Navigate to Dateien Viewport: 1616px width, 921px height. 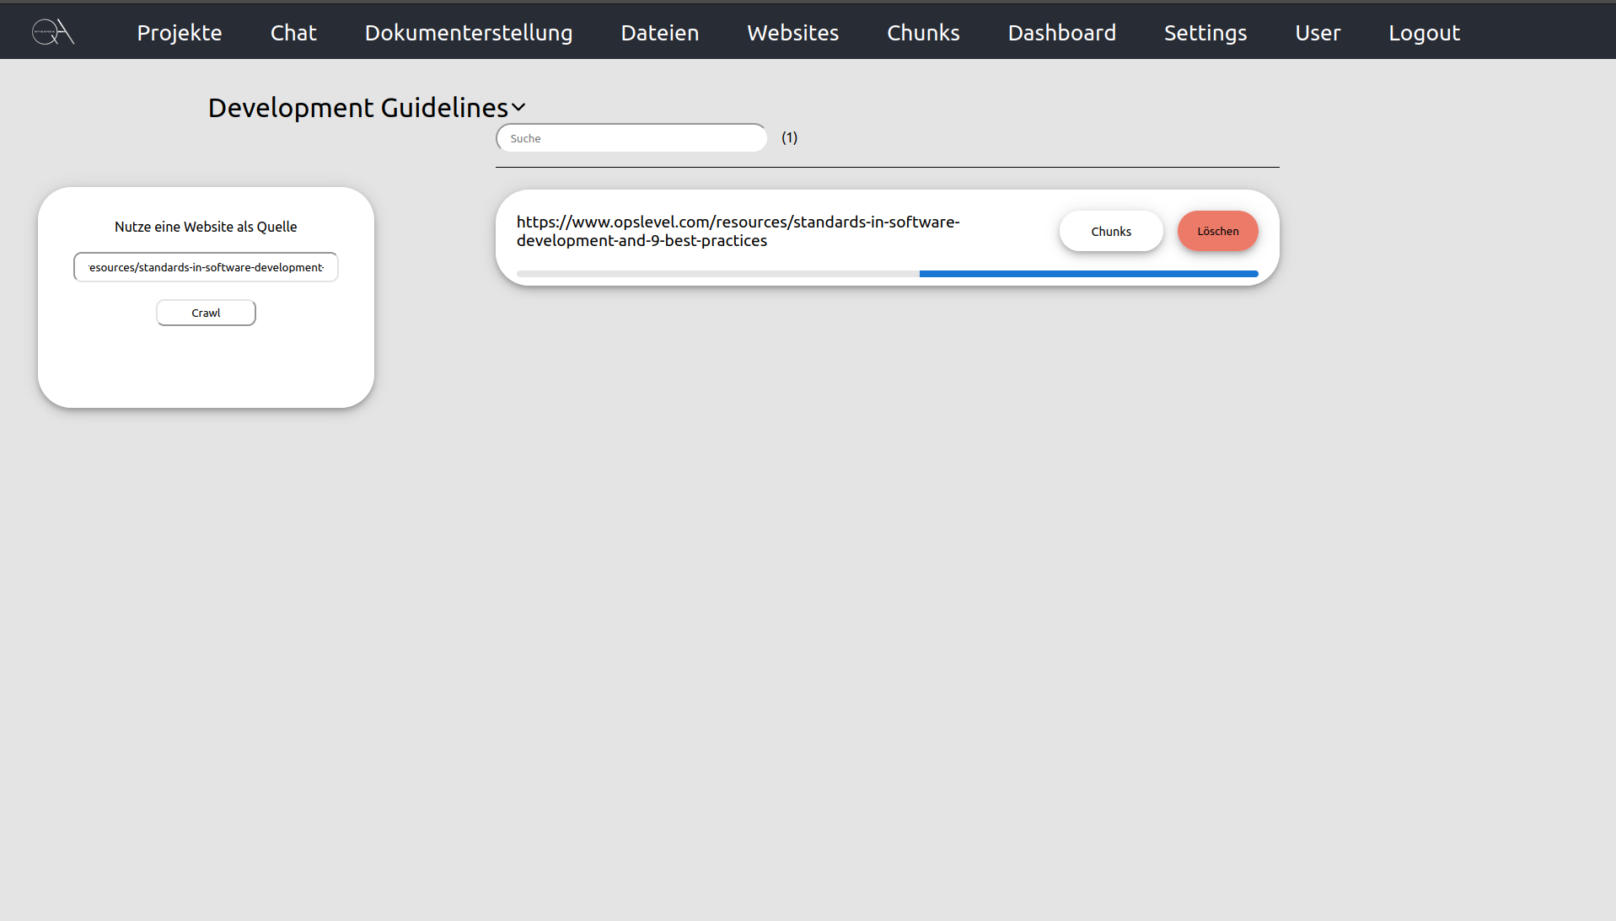coord(660,33)
